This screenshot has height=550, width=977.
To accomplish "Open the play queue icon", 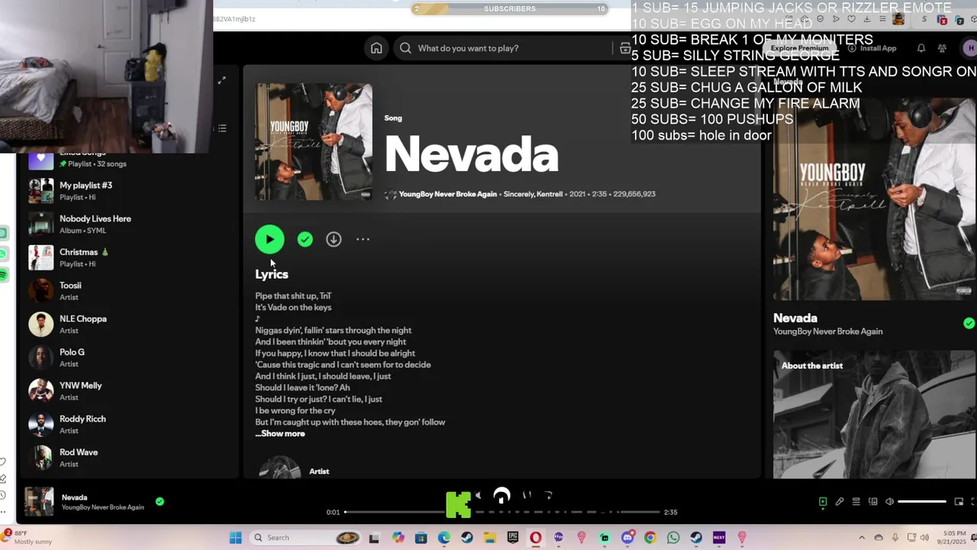I will click(x=856, y=502).
